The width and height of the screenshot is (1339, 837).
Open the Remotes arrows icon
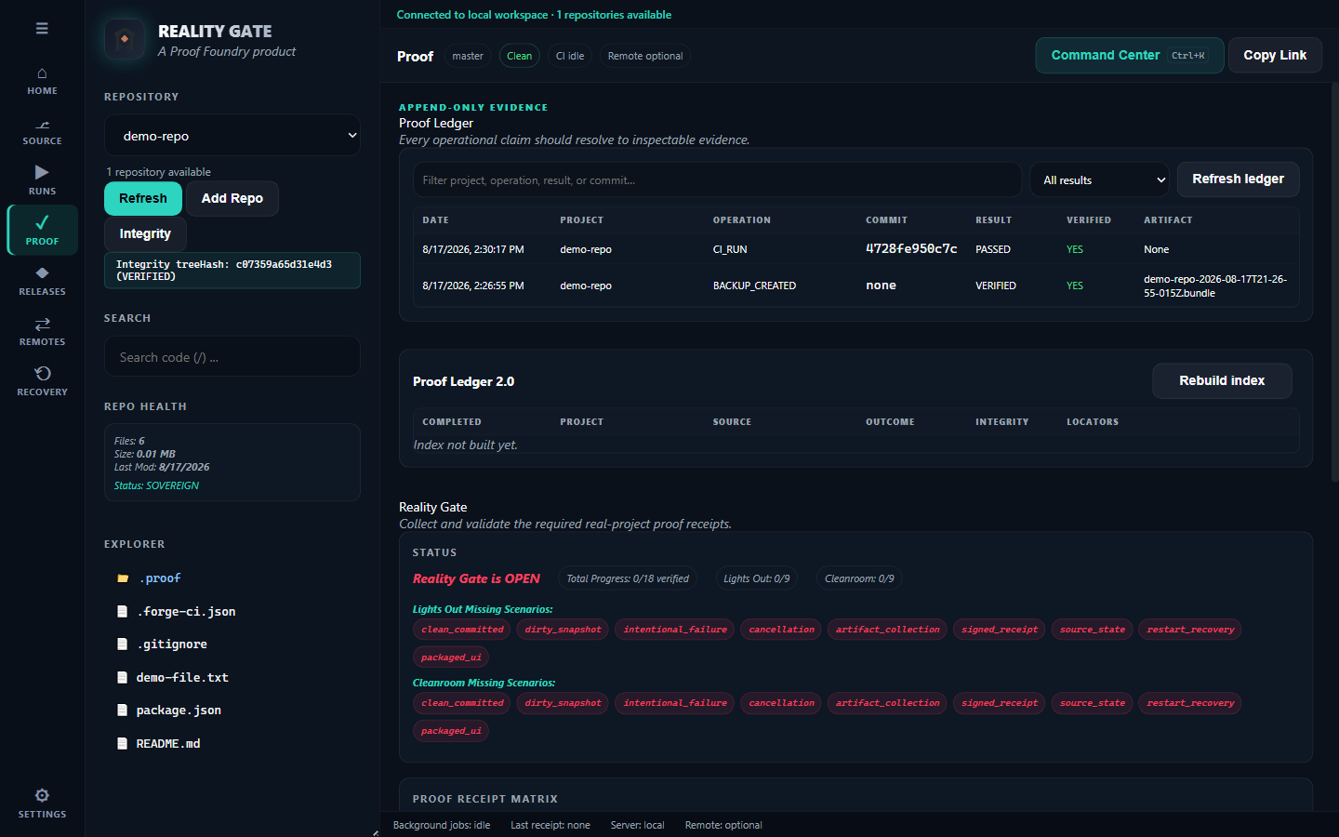coord(42,324)
